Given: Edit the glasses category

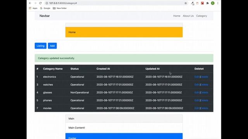Looking at the screenshot, I should (x=197, y=93).
